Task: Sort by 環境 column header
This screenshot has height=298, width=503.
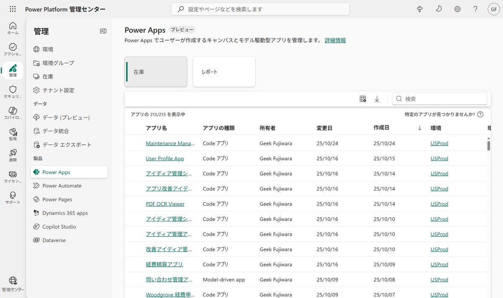Action: 436,128
